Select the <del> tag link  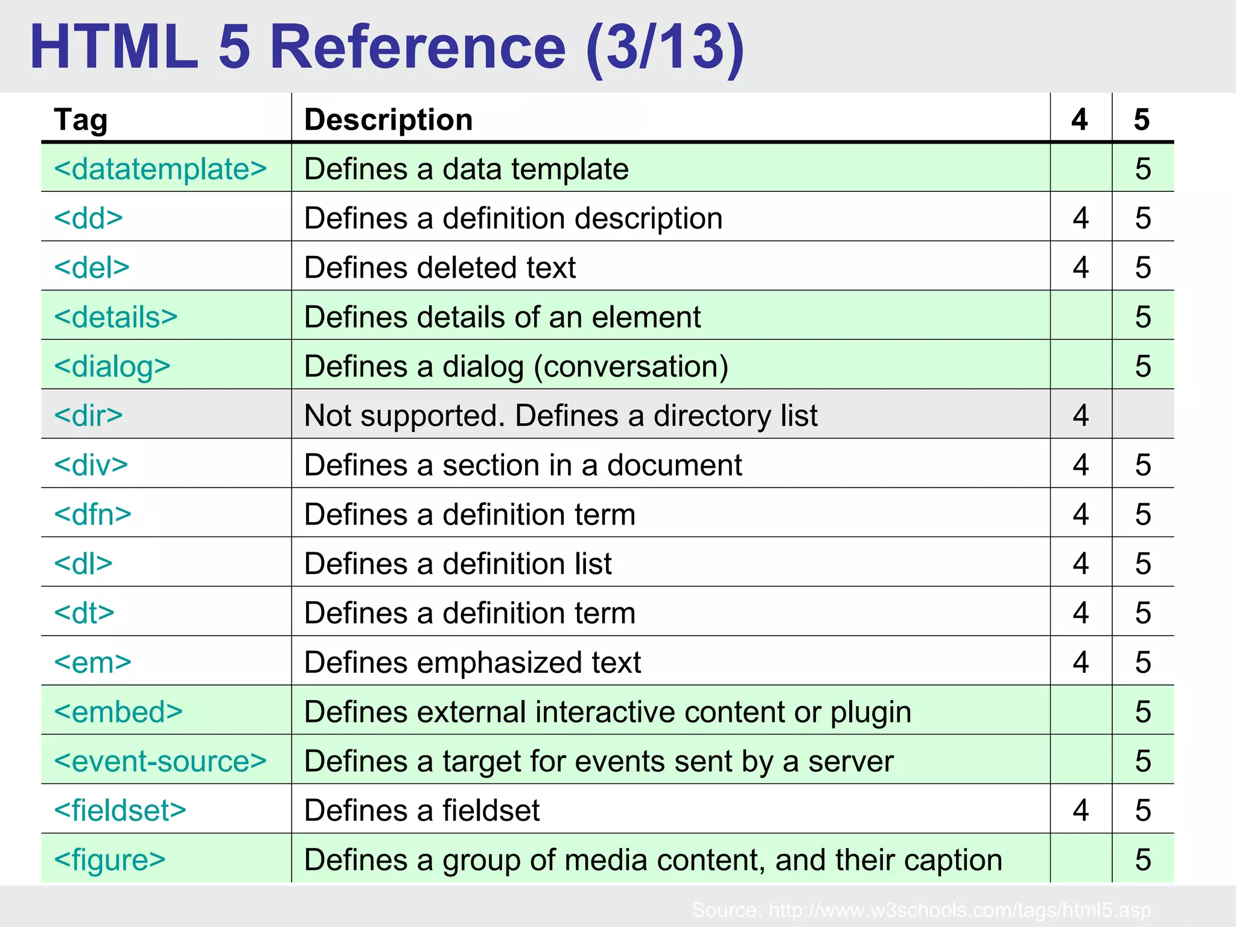pos(92,268)
